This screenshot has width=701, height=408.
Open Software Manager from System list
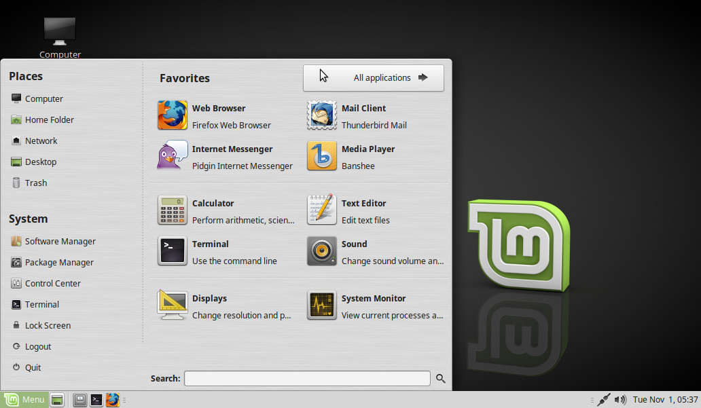tap(60, 242)
